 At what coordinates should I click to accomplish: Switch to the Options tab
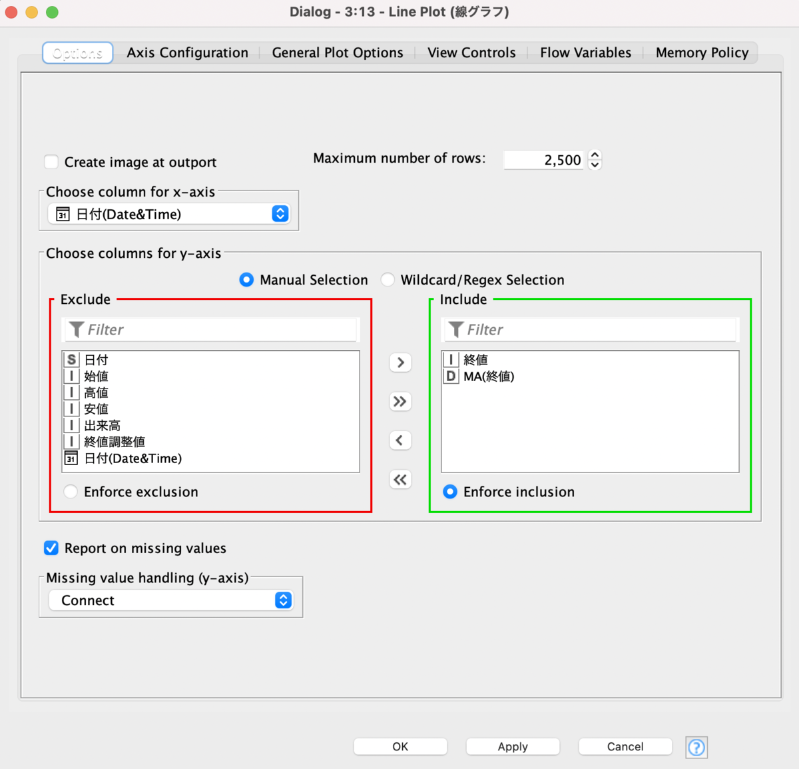(78, 53)
